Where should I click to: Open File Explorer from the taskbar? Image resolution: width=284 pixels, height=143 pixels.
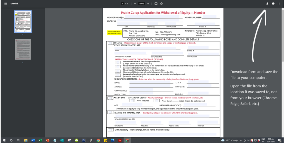(26, 140)
